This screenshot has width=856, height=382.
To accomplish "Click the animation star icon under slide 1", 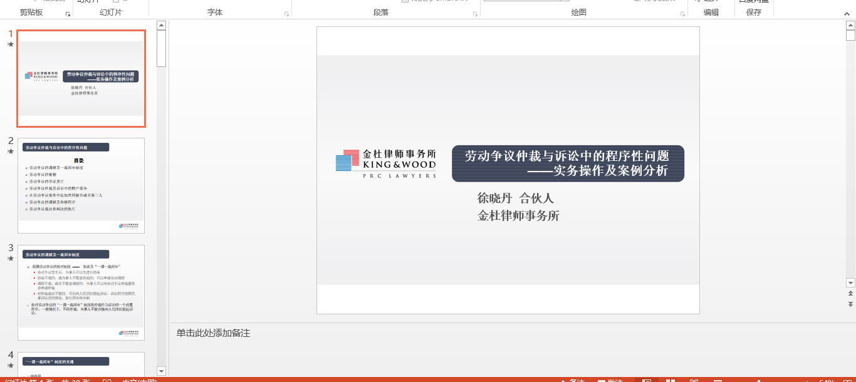I will [10, 44].
